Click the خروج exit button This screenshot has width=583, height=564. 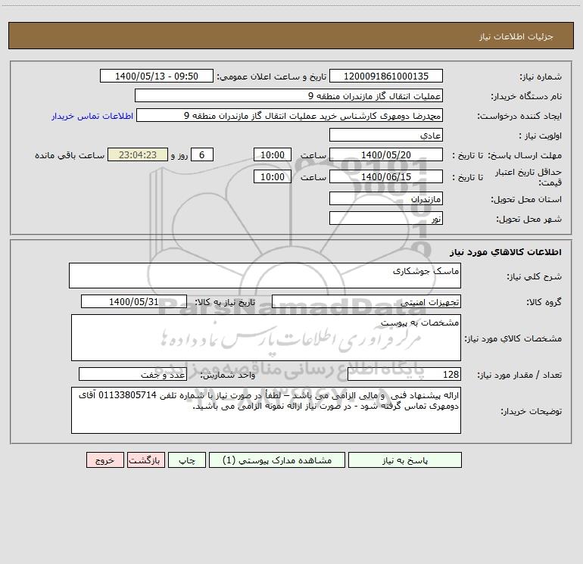(x=104, y=460)
